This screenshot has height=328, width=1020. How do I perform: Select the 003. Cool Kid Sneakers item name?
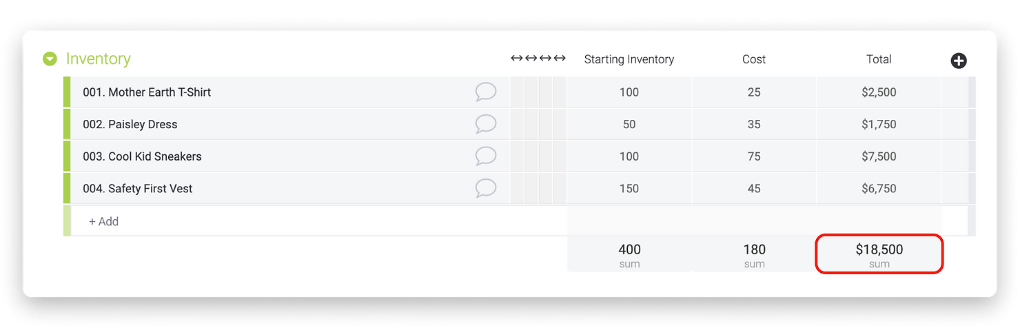click(x=143, y=156)
